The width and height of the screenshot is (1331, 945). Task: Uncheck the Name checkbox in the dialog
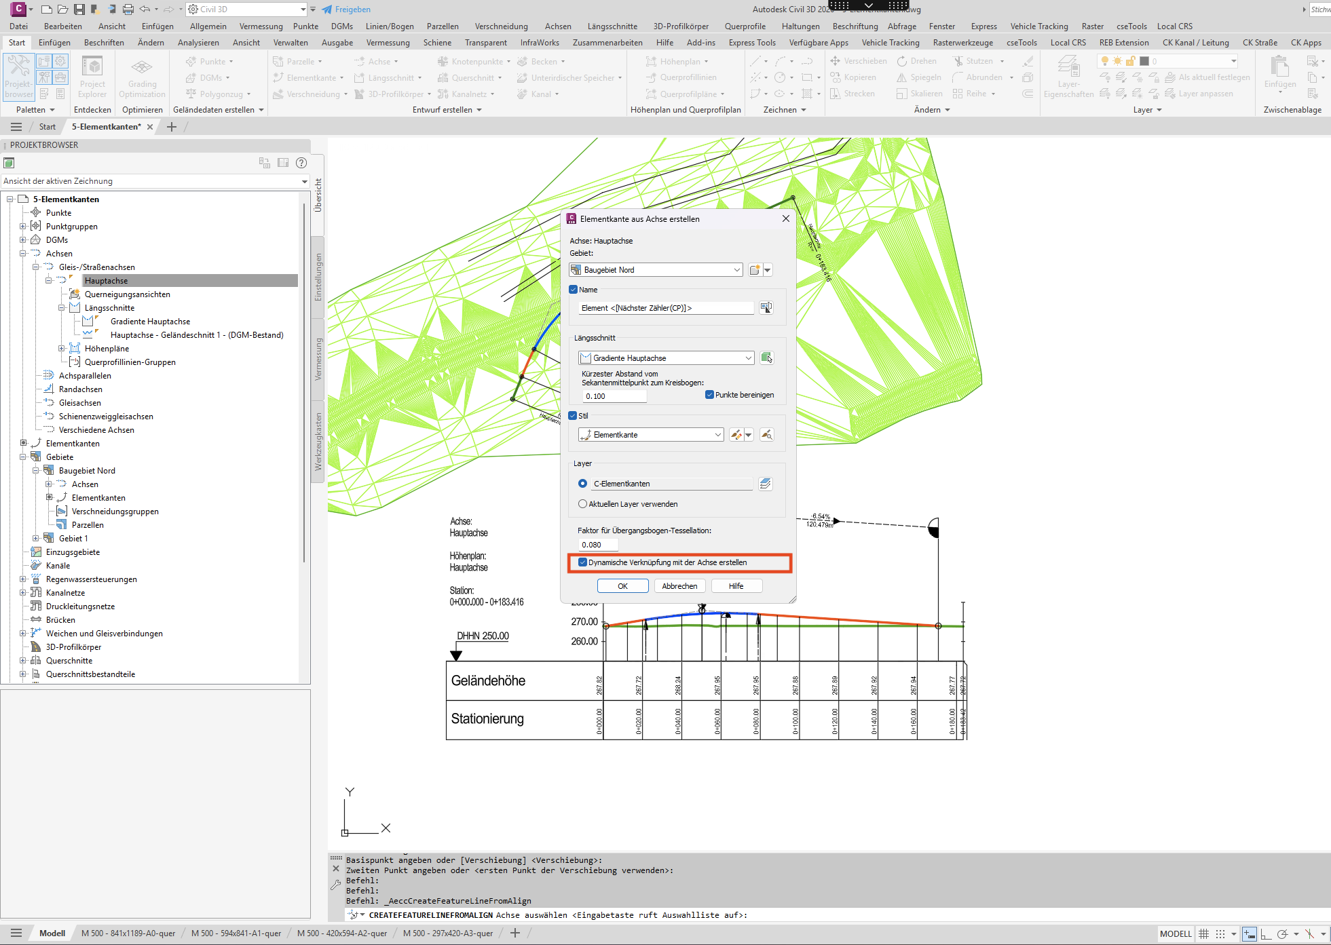574,290
